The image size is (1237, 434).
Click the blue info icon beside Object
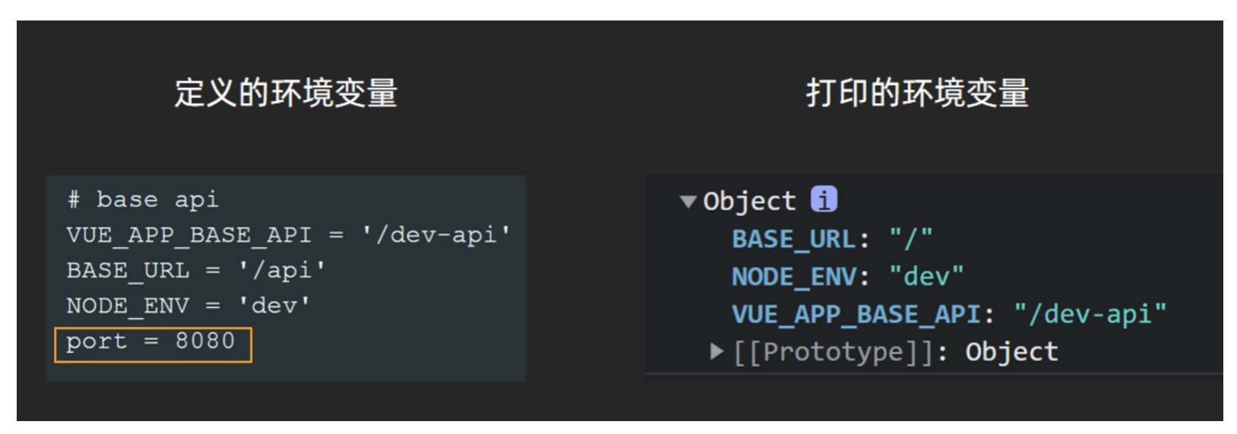point(824,199)
